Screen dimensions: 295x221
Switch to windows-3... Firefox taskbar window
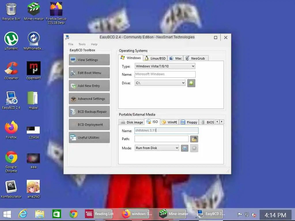136,214
